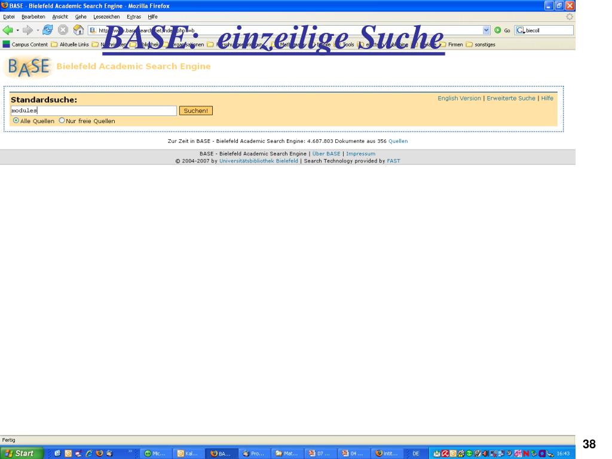Viewport: 612px width, 459px height.
Task: Click the browser URL address field
Action: click(x=289, y=30)
